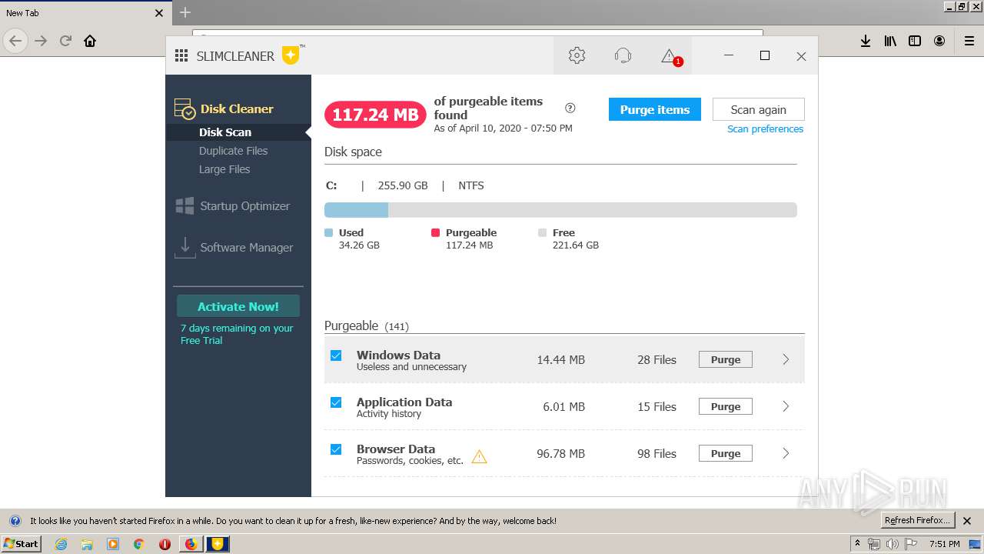This screenshot has height=554, width=984.
Task: Click Firefox back arrow button
Action: [15, 41]
